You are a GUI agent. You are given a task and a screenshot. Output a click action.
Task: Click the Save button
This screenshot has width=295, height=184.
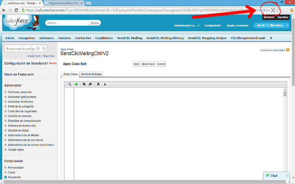pyautogui.click(x=136, y=64)
